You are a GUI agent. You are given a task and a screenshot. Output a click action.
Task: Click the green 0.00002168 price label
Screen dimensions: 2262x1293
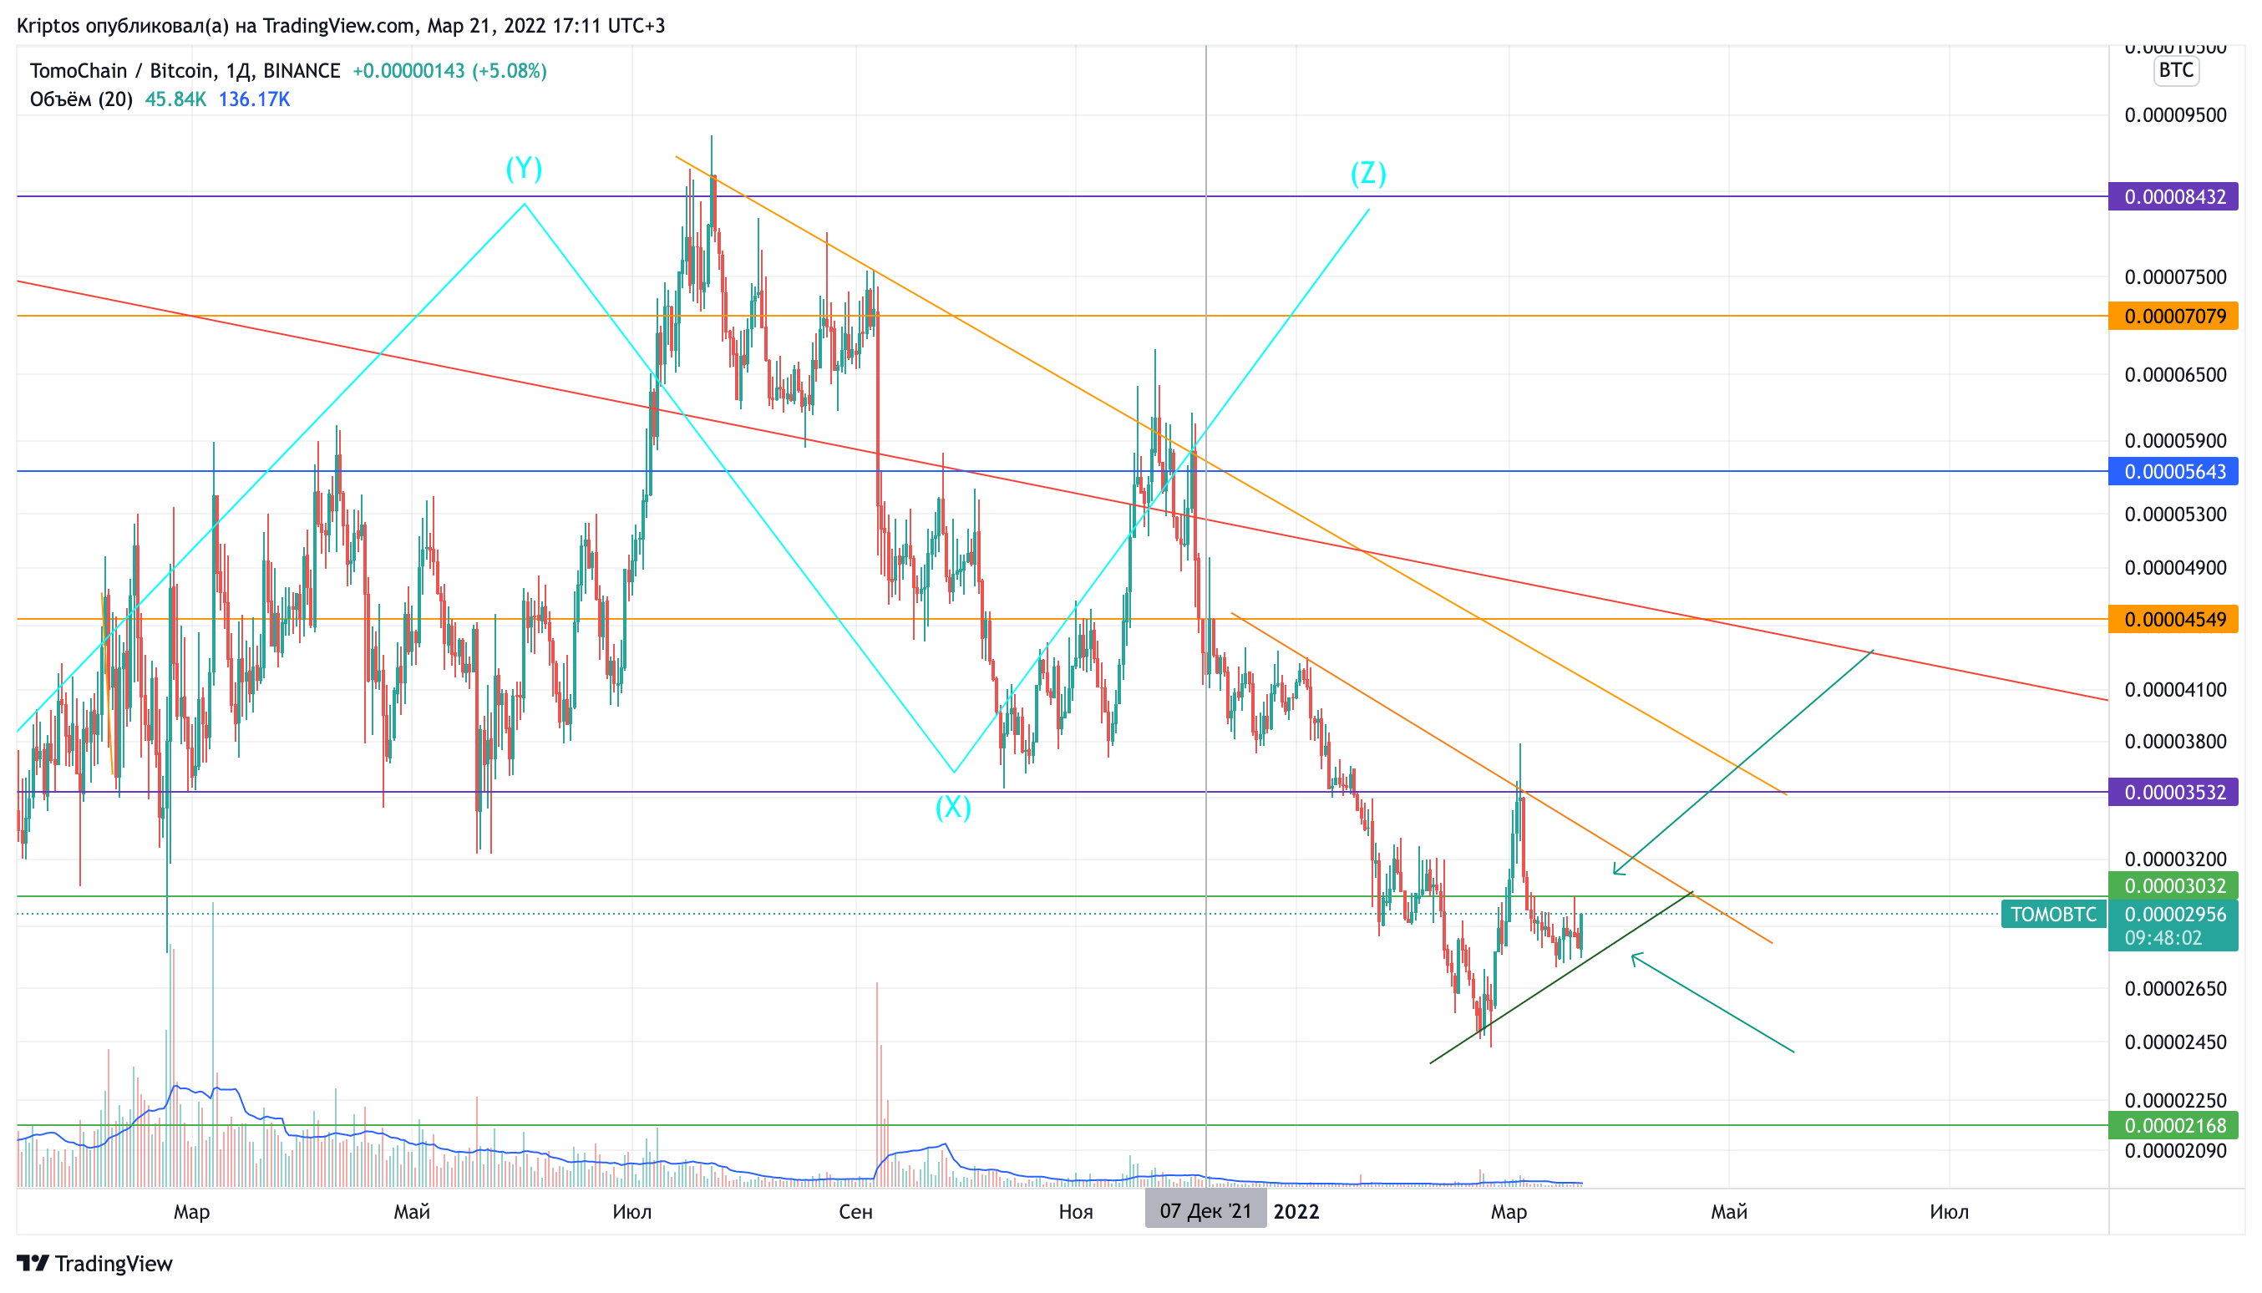click(2173, 1125)
